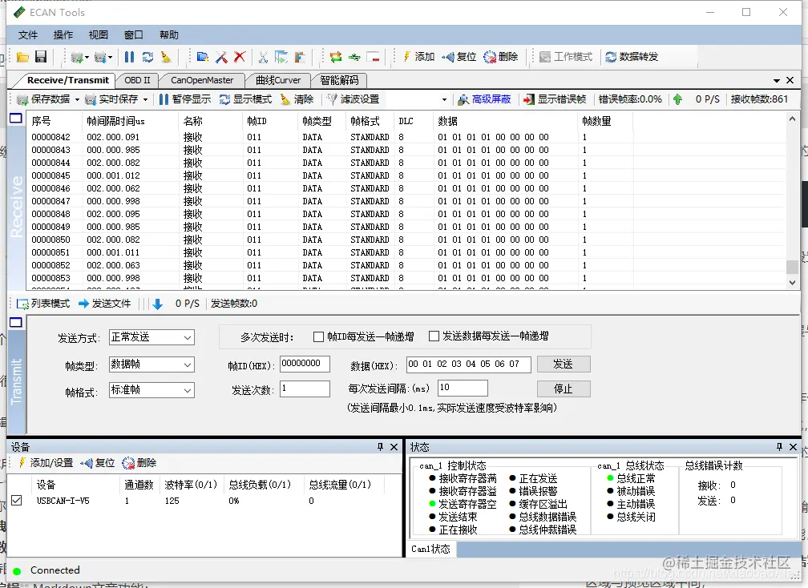Switch to the 曲线Curver tab
The width and height of the screenshot is (808, 588).
pos(278,80)
